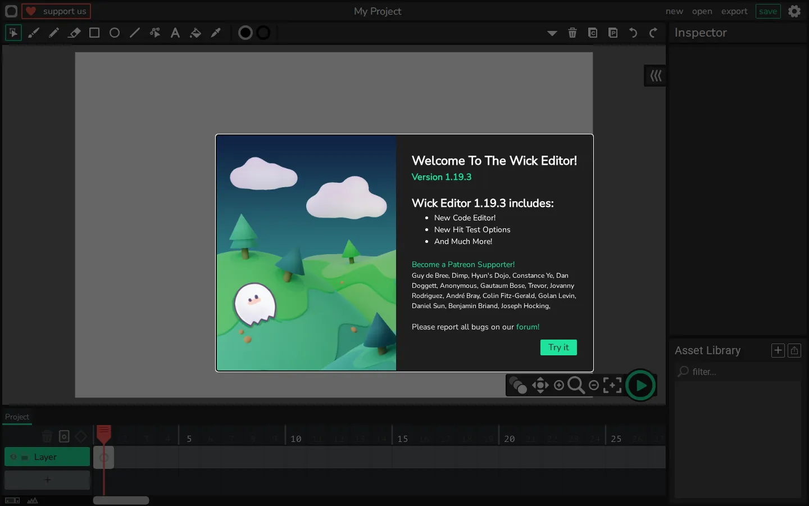Click the zoom out minus icon
This screenshot has height=506, width=809.
594,385
